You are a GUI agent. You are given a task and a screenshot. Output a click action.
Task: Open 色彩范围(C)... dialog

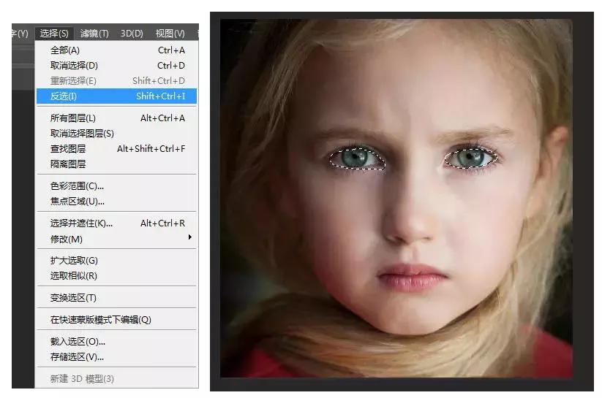117,186
